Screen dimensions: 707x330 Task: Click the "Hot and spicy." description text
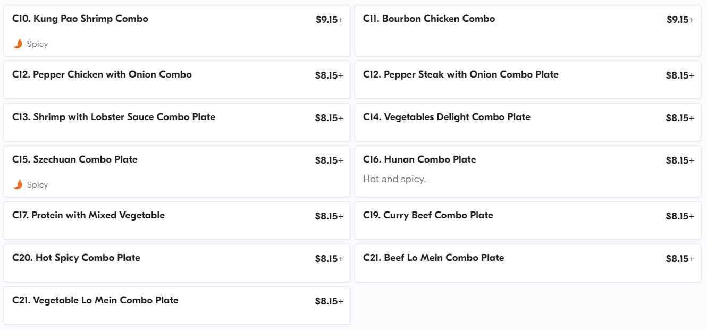click(x=394, y=179)
